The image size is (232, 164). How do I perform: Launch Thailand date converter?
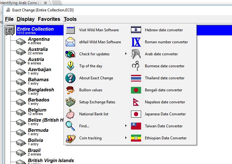[164, 78]
